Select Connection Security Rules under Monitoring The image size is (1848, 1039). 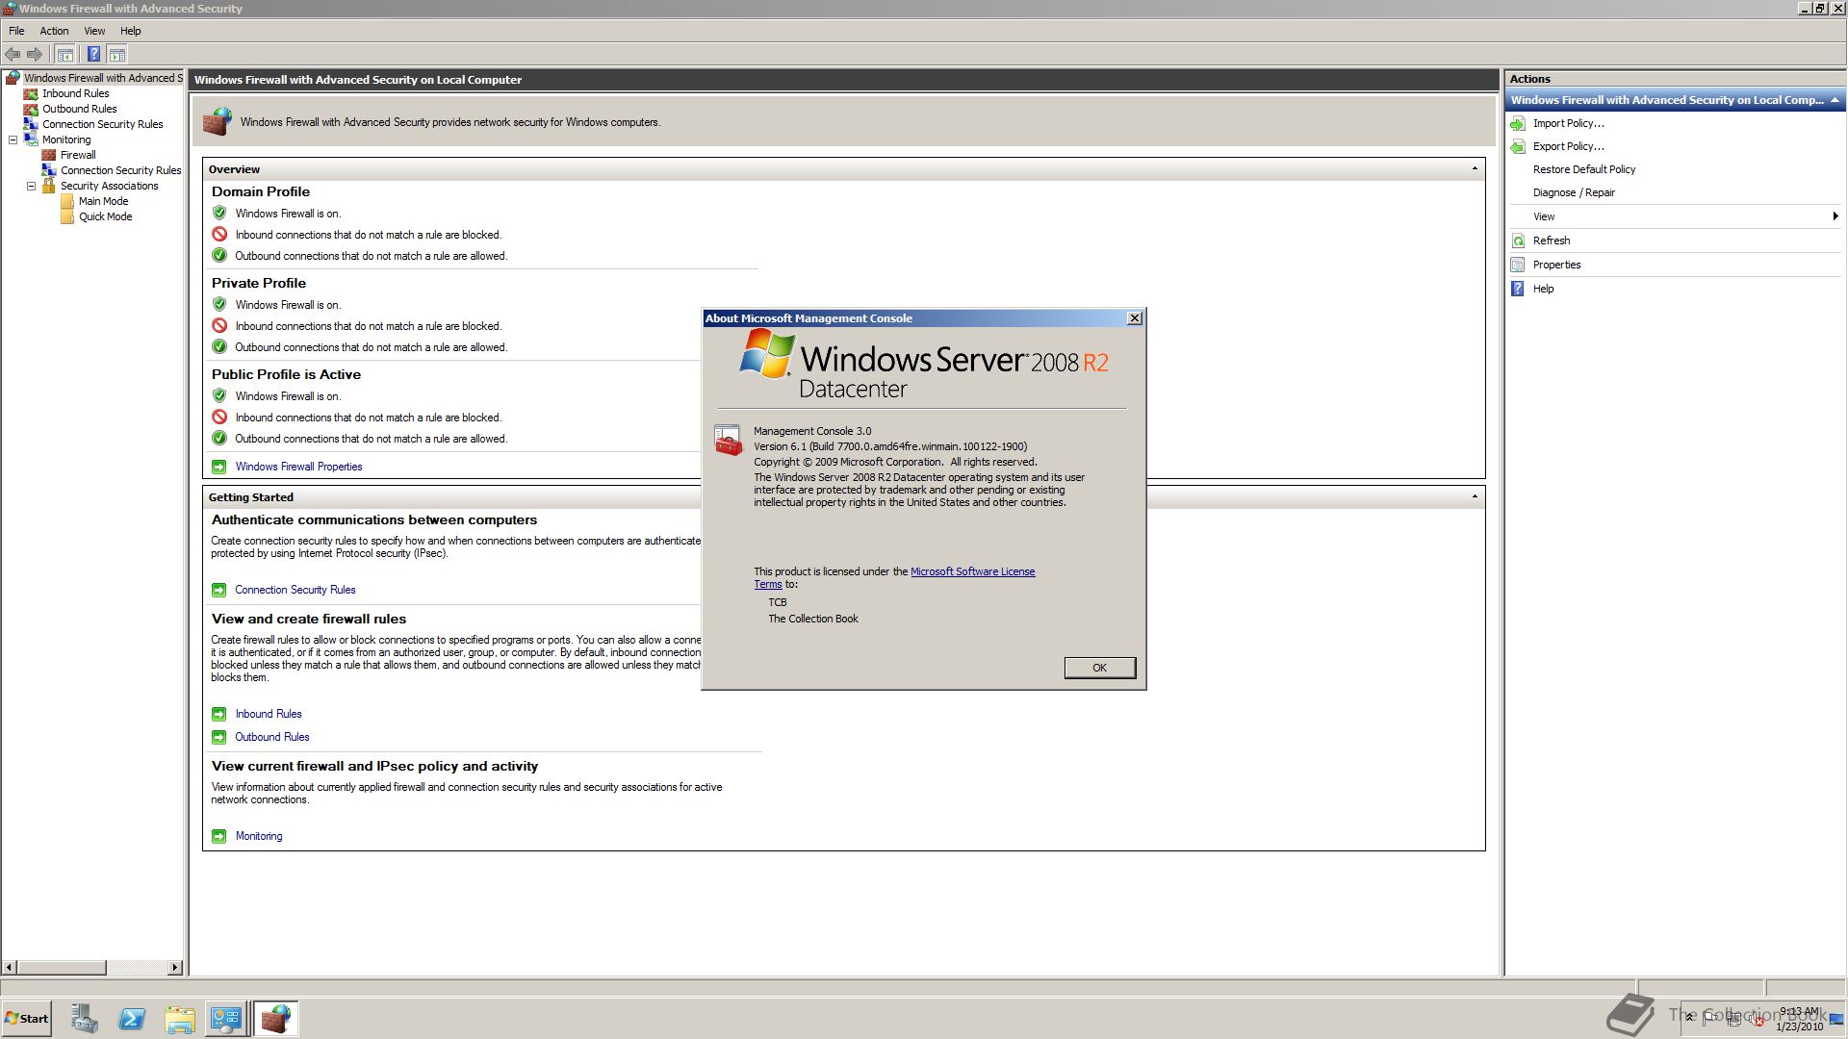pyautogui.click(x=120, y=170)
